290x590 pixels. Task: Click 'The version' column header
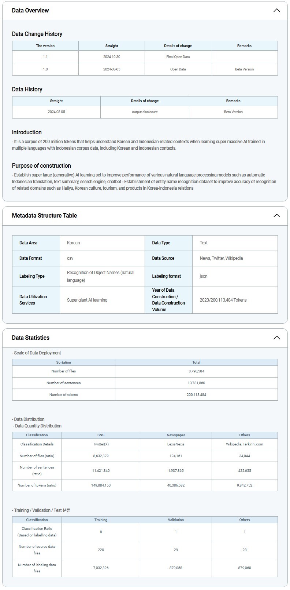[45, 46]
